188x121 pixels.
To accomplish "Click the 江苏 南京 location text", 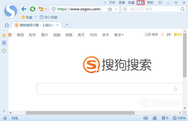I will (151, 35).
